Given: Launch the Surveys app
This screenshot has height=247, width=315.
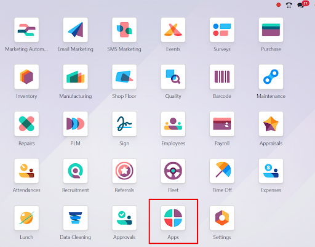Looking at the screenshot, I should [222, 30].
